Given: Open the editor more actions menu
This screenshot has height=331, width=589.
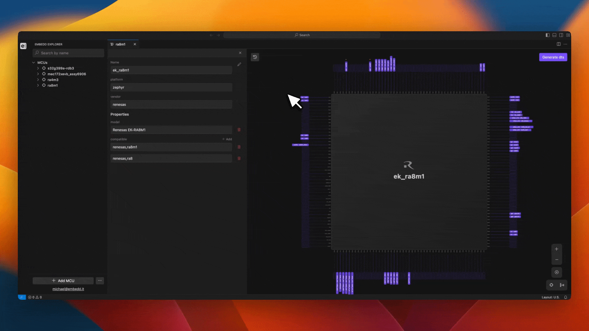Looking at the screenshot, I should click(566, 44).
